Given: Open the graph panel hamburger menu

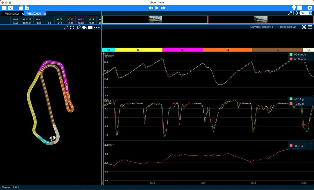Looking at the screenshot, I should 310,27.
